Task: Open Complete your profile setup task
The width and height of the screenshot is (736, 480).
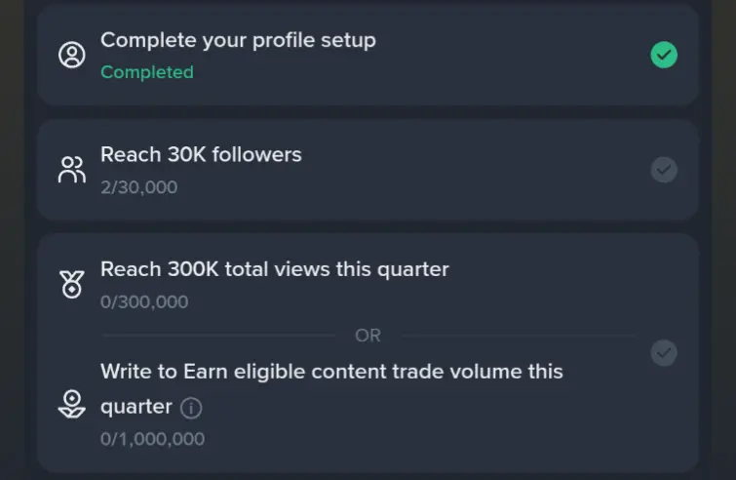Action: (238, 40)
